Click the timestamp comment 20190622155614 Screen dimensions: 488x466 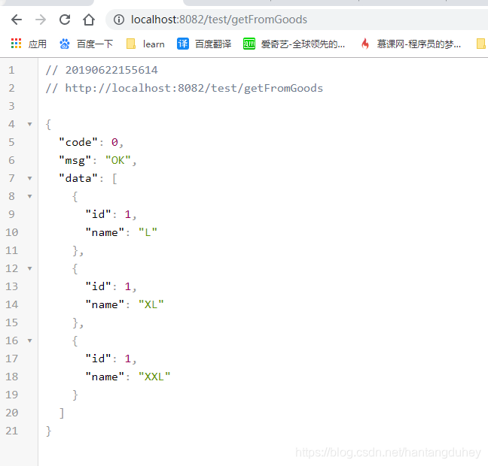point(111,70)
